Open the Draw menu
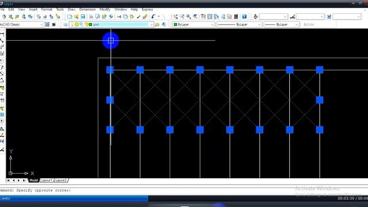 71,9
